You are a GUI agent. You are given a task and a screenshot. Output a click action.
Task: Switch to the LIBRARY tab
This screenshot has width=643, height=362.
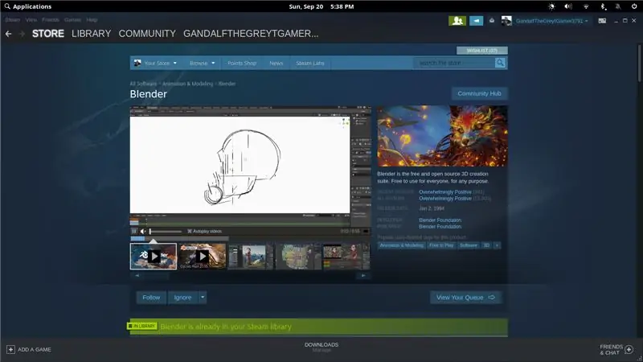[x=91, y=34]
